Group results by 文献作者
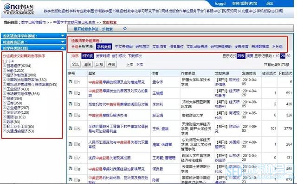The width and height of the screenshot is (297, 184). (x=159, y=46)
